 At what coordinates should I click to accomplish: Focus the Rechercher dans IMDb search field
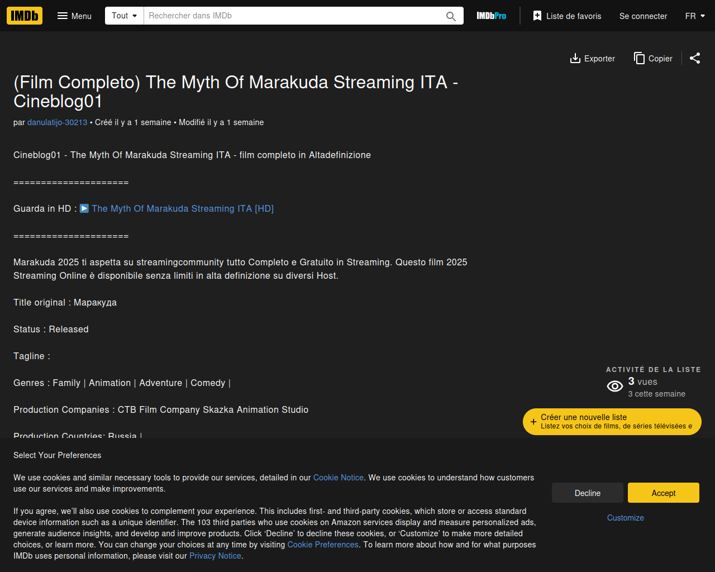(x=293, y=16)
